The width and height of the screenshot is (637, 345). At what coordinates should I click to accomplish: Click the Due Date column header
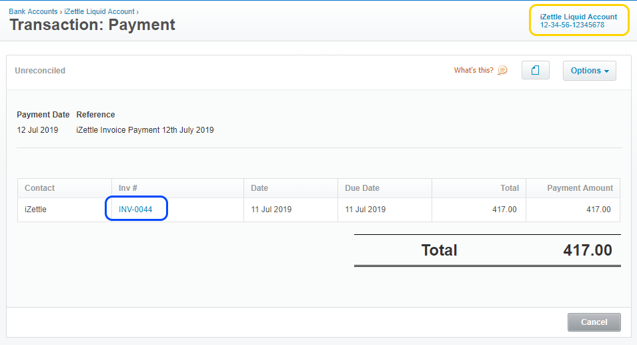(362, 188)
